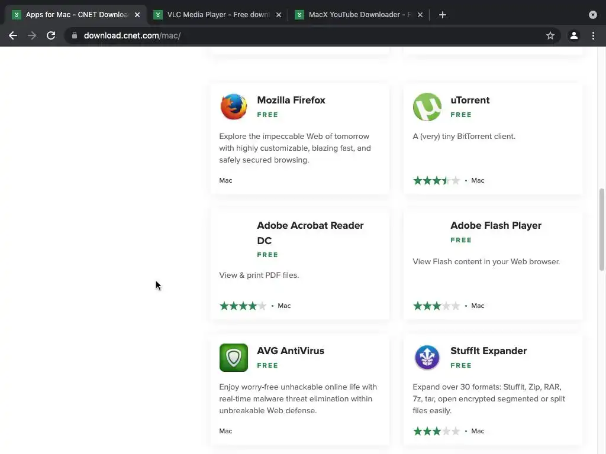This screenshot has height=454, width=606.
Task: Click the StuffIt Expander app icon
Action: point(427,358)
